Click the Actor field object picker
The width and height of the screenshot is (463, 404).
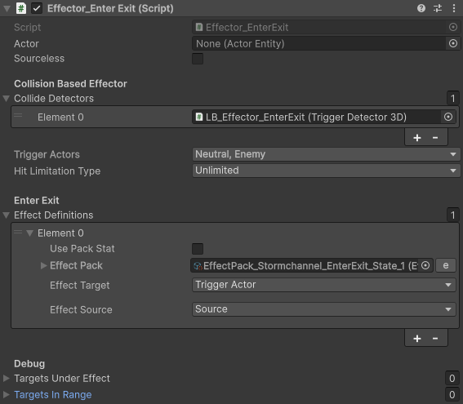(x=453, y=44)
